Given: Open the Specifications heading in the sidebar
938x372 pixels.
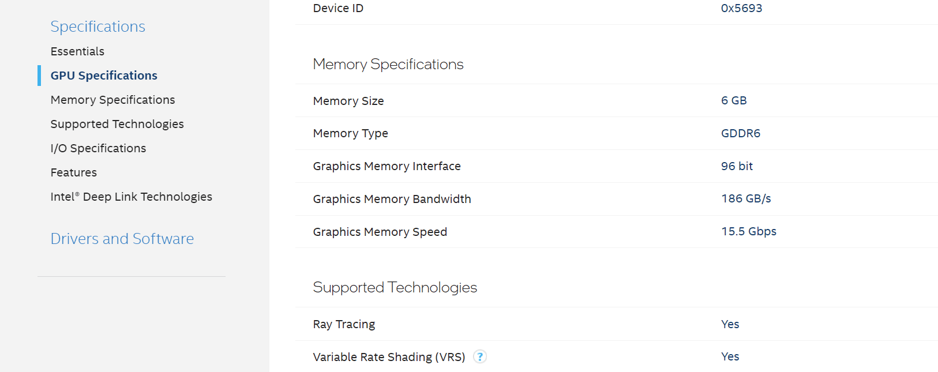Looking at the screenshot, I should tap(97, 27).
